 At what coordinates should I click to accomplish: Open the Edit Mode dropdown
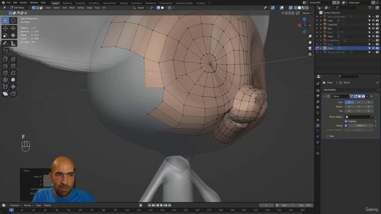click(20, 8)
